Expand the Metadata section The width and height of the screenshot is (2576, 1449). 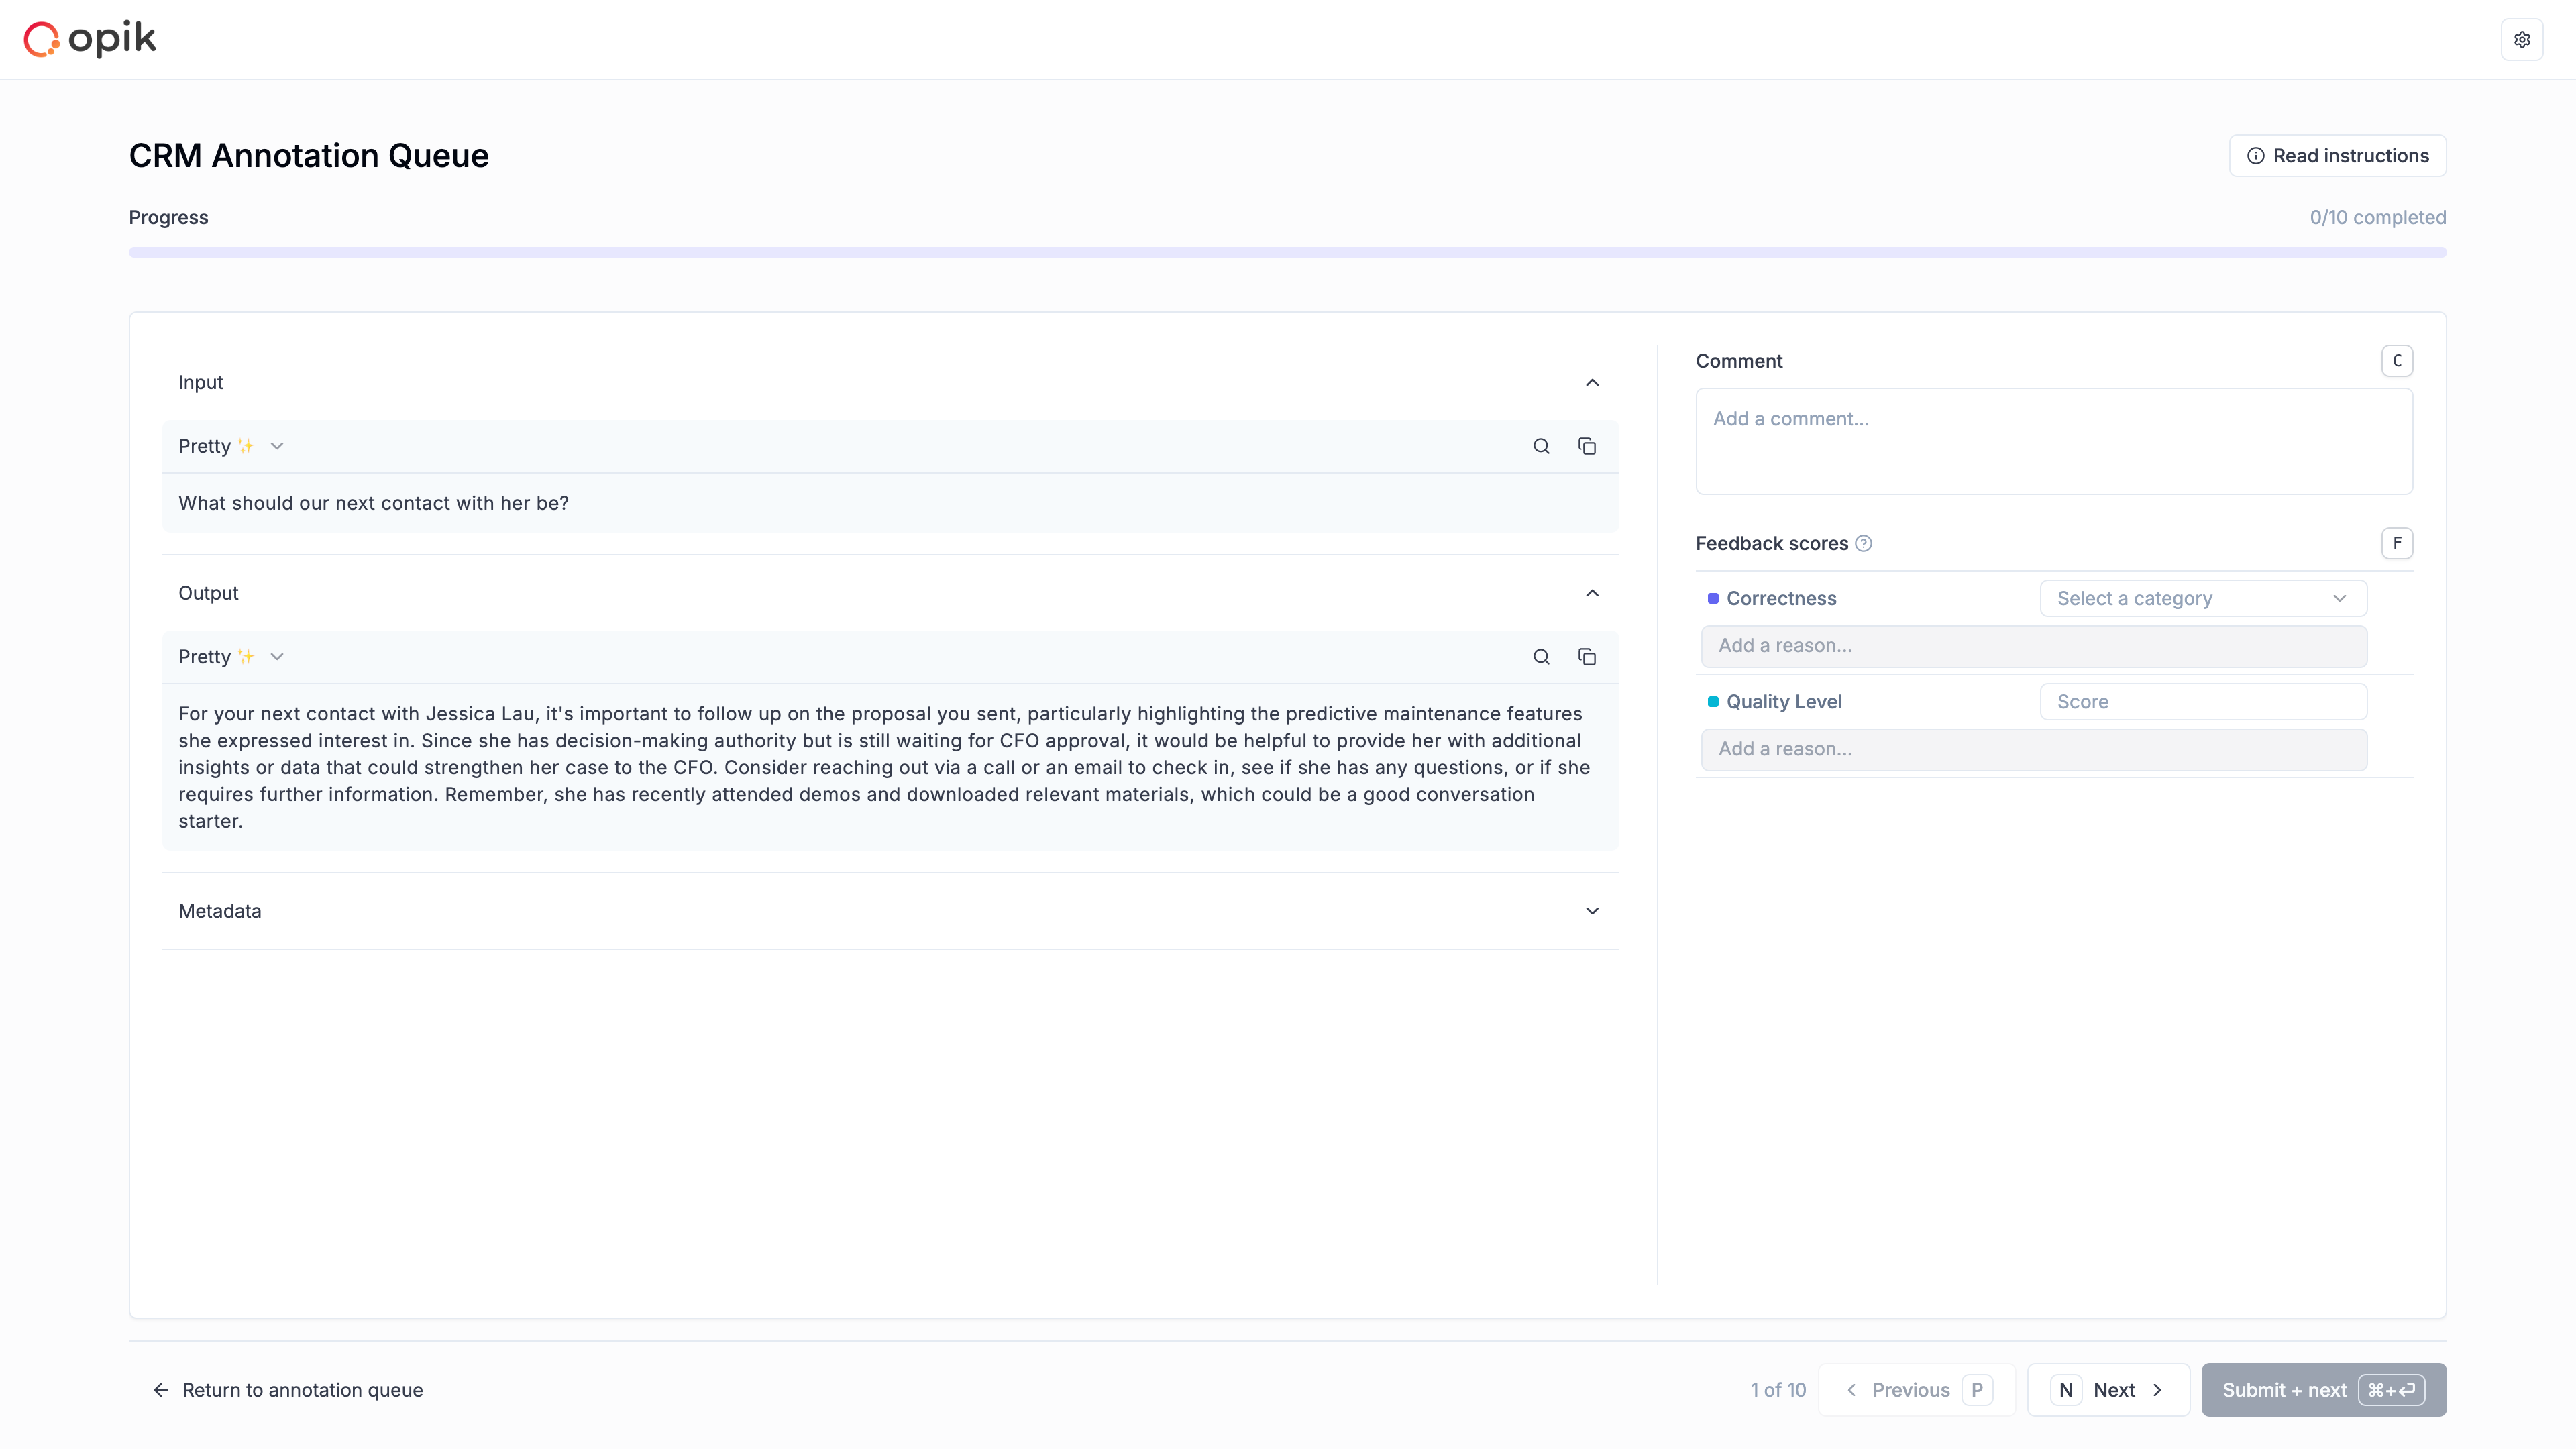1592,911
